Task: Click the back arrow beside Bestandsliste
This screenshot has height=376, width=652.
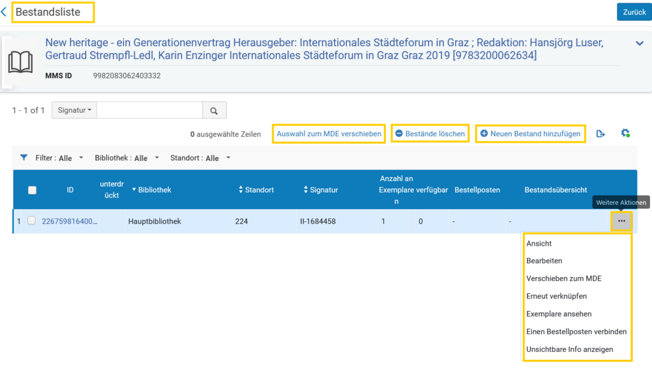Action: pyautogui.click(x=4, y=12)
